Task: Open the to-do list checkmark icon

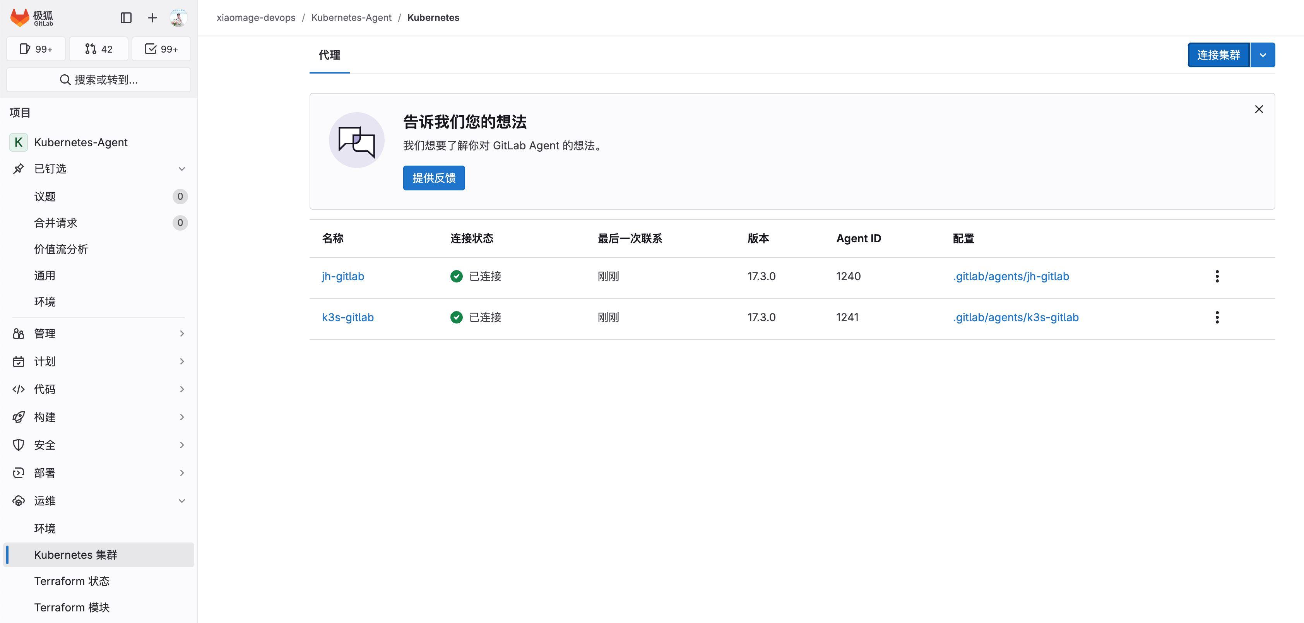Action: pos(161,49)
